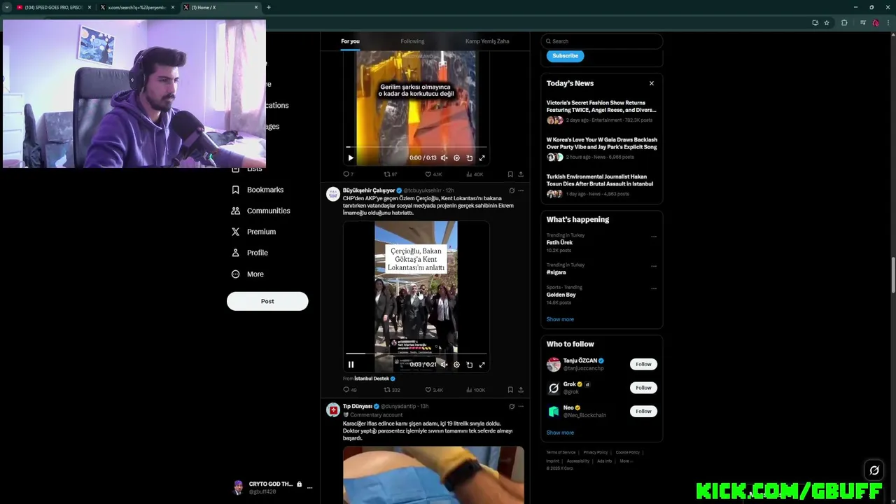
Task: Open Premium in the sidebar
Action: 253,232
